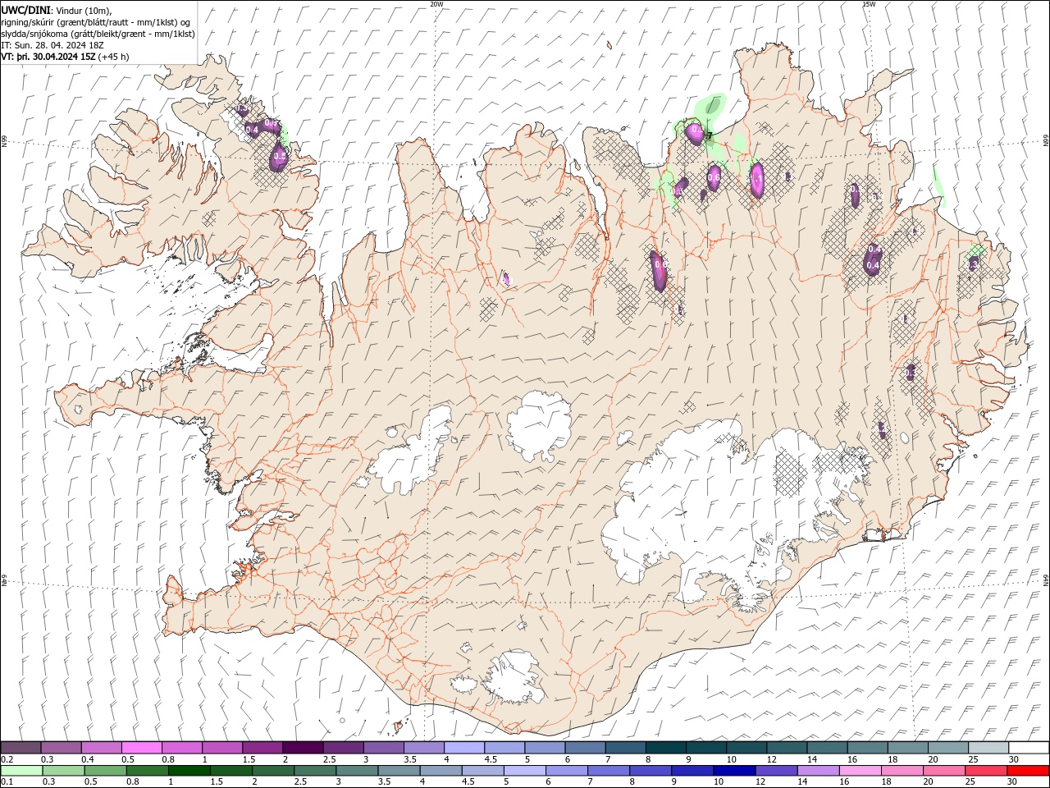Pick the medium green 0.5 swatch in the lower legend
The width and height of the screenshot is (1050, 788).
(105, 771)
